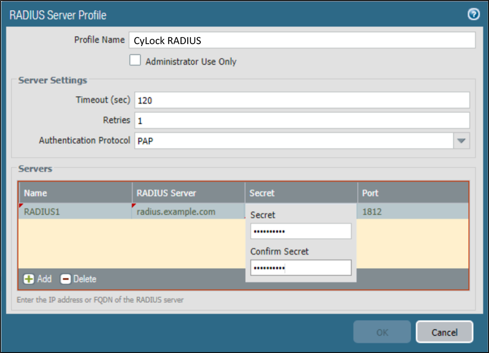Expand the Authentication Protocol dropdown arrow

click(x=462, y=141)
